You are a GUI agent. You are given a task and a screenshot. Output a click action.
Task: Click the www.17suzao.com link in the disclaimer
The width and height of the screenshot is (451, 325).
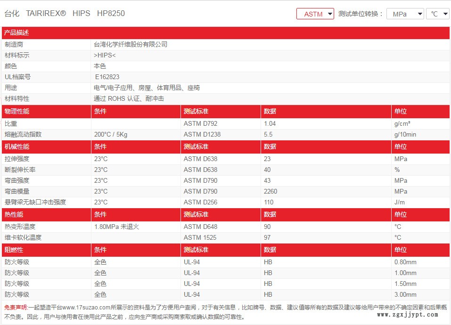pyautogui.click(x=86, y=308)
